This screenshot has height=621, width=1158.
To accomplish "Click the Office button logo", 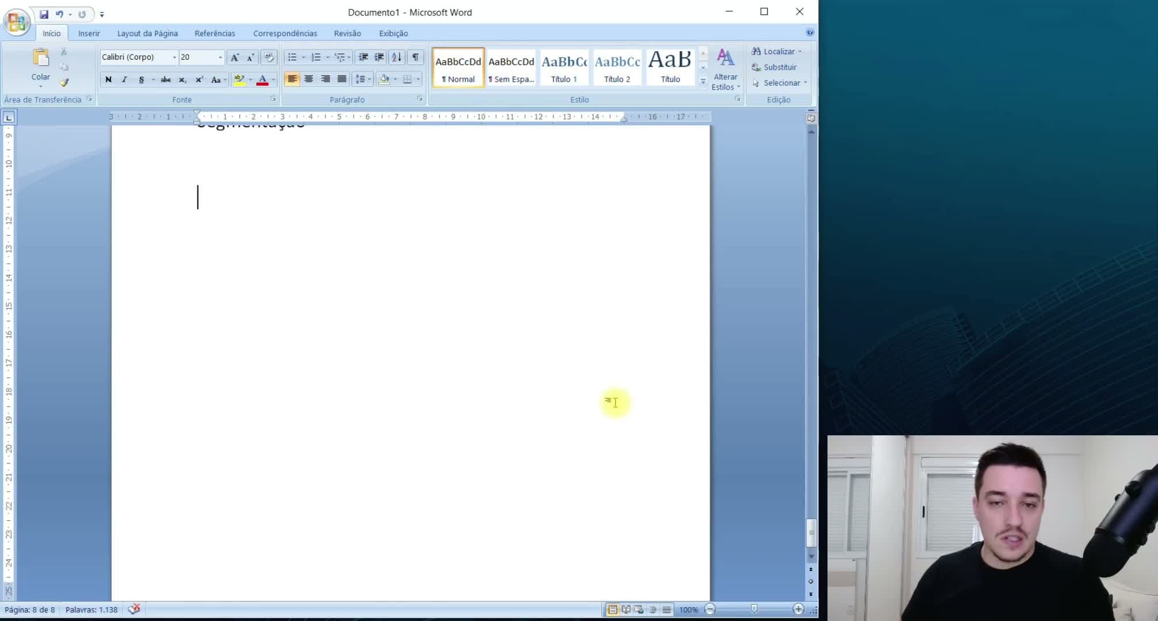I will [17, 22].
